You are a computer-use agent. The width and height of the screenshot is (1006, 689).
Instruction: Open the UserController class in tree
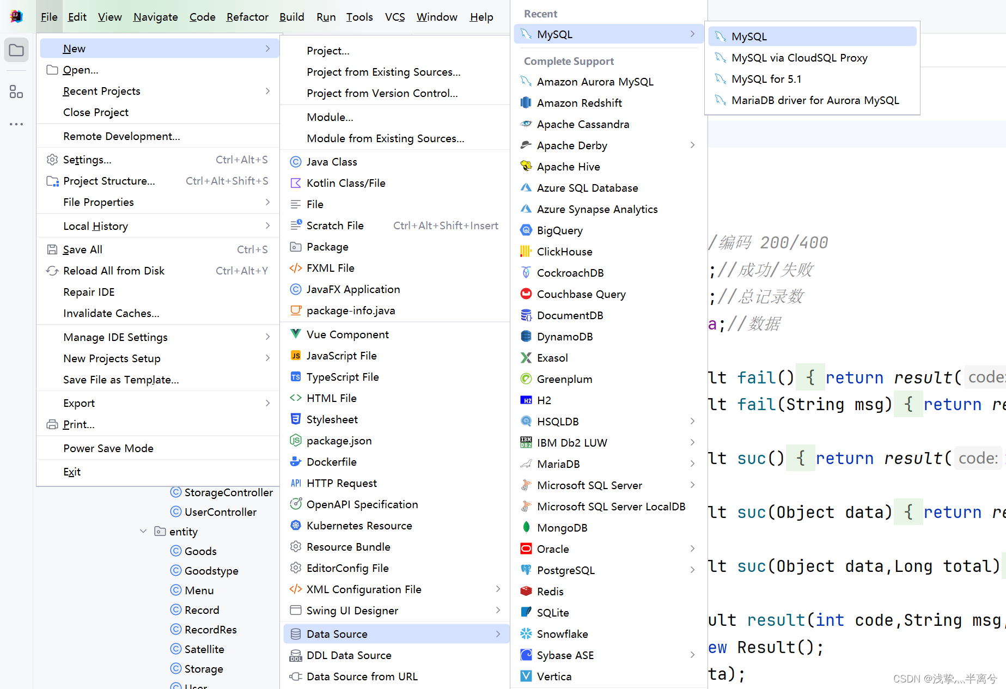coord(220,512)
